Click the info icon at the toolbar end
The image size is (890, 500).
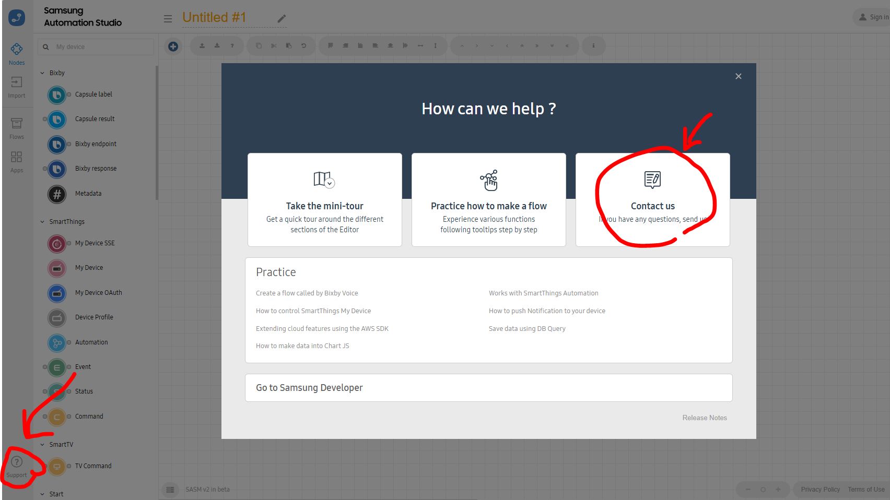pyautogui.click(x=593, y=46)
